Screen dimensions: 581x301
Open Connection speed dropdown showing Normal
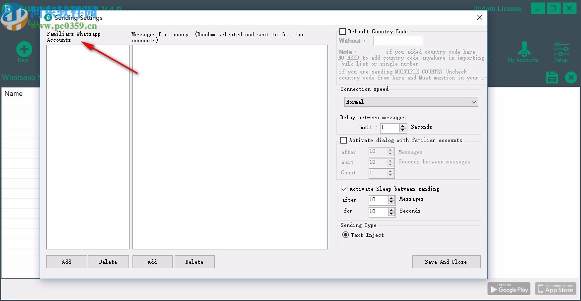[411, 102]
